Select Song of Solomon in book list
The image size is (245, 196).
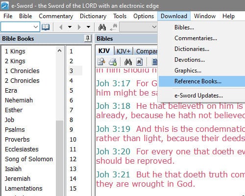coord(29,159)
